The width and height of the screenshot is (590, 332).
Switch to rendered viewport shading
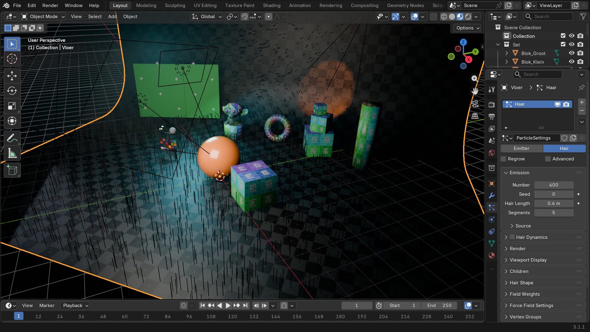pyautogui.click(x=468, y=17)
